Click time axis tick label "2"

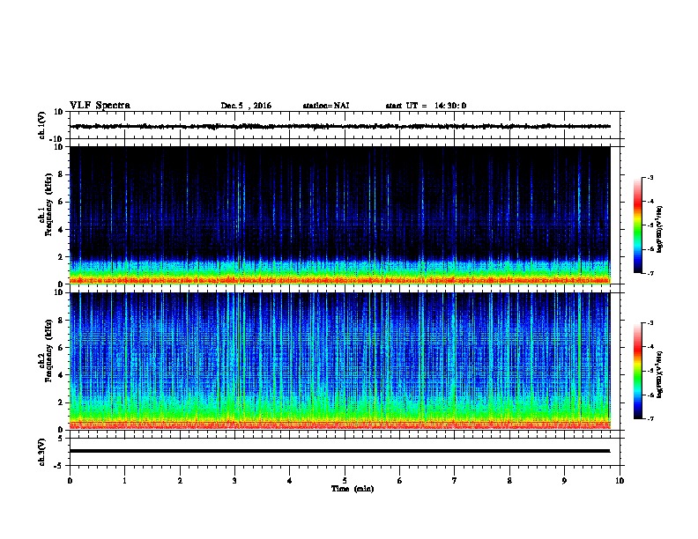[180, 481]
